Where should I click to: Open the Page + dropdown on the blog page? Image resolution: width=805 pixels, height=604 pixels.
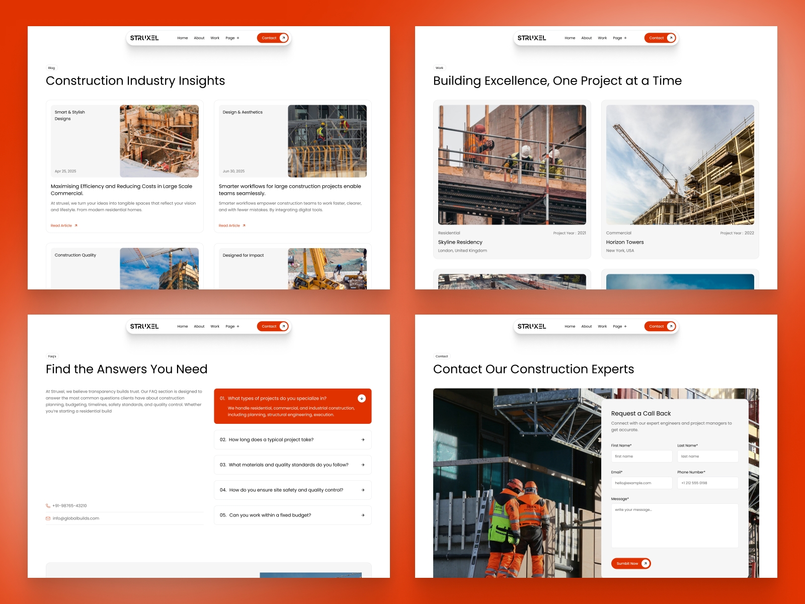coord(232,38)
